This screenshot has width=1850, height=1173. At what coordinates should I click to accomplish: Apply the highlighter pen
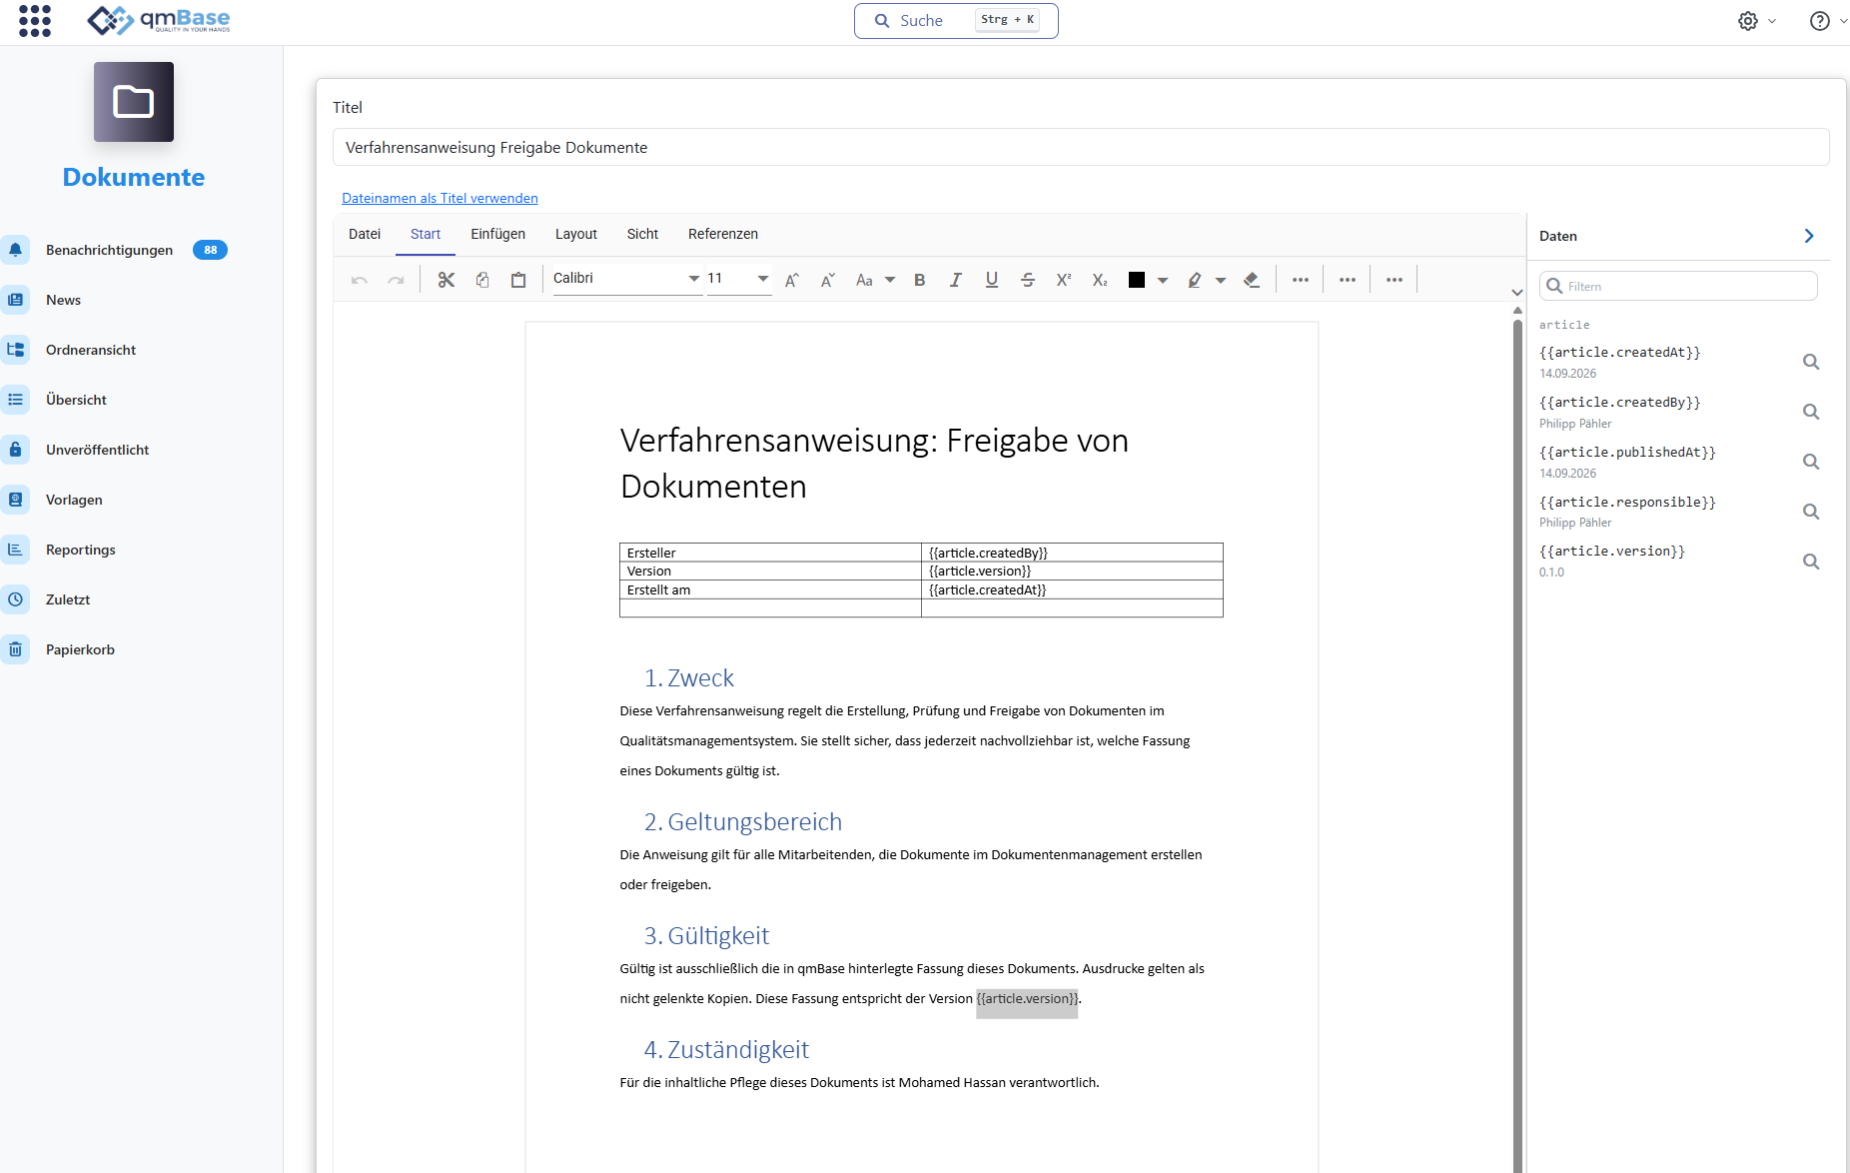(1195, 280)
